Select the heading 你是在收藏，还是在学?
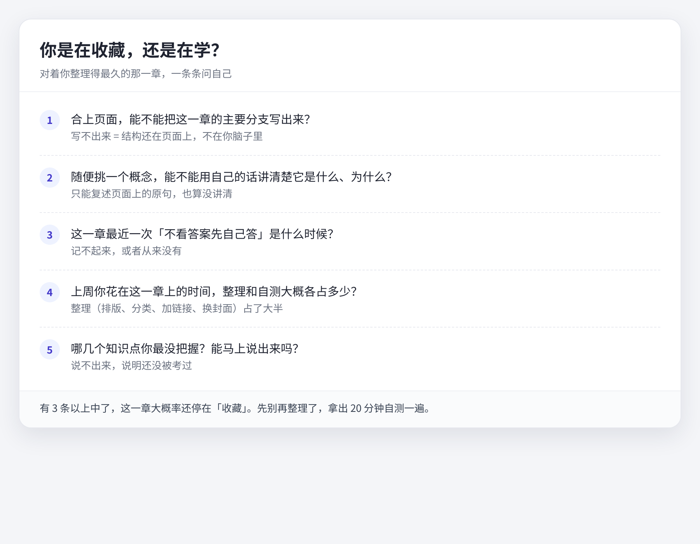Image resolution: width=700 pixels, height=544 pixels. click(x=130, y=50)
